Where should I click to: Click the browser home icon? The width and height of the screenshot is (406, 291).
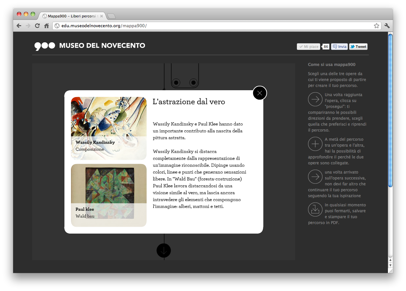click(x=47, y=26)
